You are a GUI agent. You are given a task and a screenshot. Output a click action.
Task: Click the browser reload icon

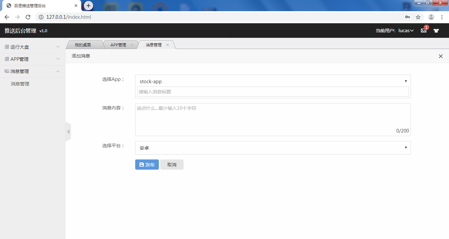click(28, 17)
